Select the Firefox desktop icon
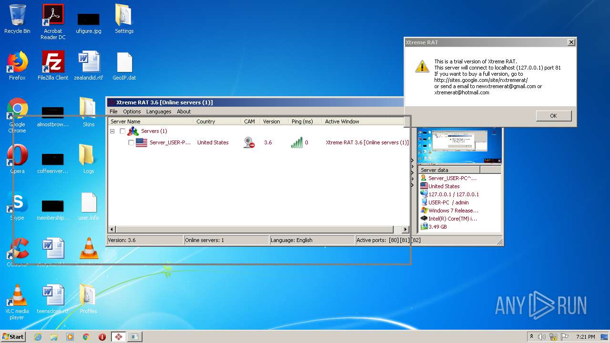The image size is (610, 343). [17, 66]
